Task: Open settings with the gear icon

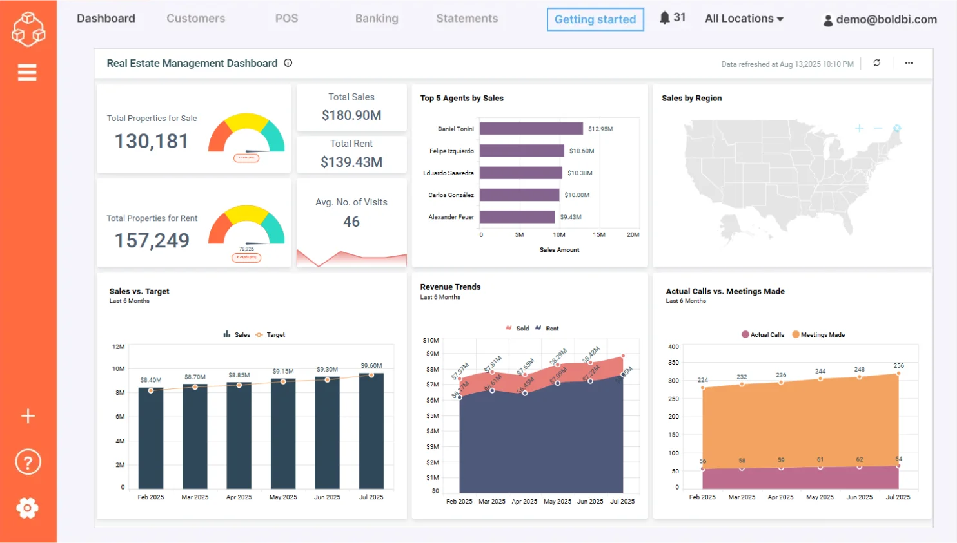Action: (27, 508)
